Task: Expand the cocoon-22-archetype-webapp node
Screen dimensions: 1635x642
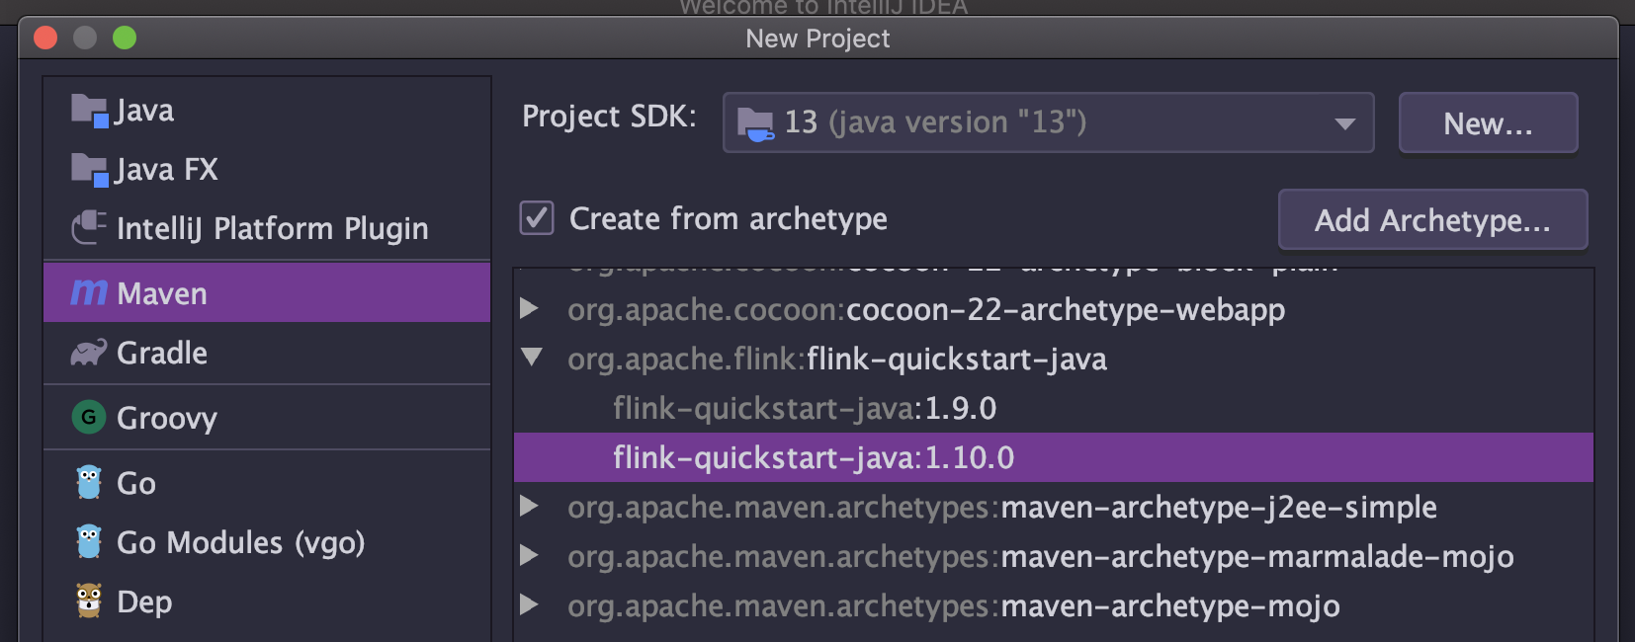Action: pos(530,309)
